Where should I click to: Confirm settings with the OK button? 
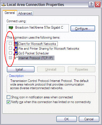66,119
